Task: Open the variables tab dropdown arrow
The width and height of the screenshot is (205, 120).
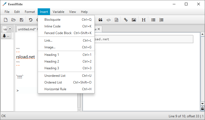Action: [x=10, y=29]
